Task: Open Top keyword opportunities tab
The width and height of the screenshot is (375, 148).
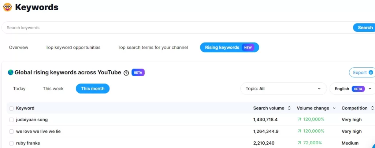Action: pos(73,47)
